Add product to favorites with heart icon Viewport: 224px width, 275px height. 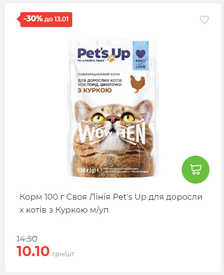click(x=204, y=19)
